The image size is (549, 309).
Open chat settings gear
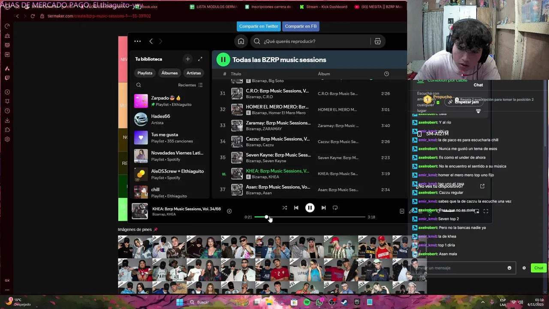click(524, 268)
